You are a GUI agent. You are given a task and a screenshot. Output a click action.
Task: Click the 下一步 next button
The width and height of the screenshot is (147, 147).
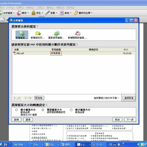pyautogui.click(x=130, y=120)
